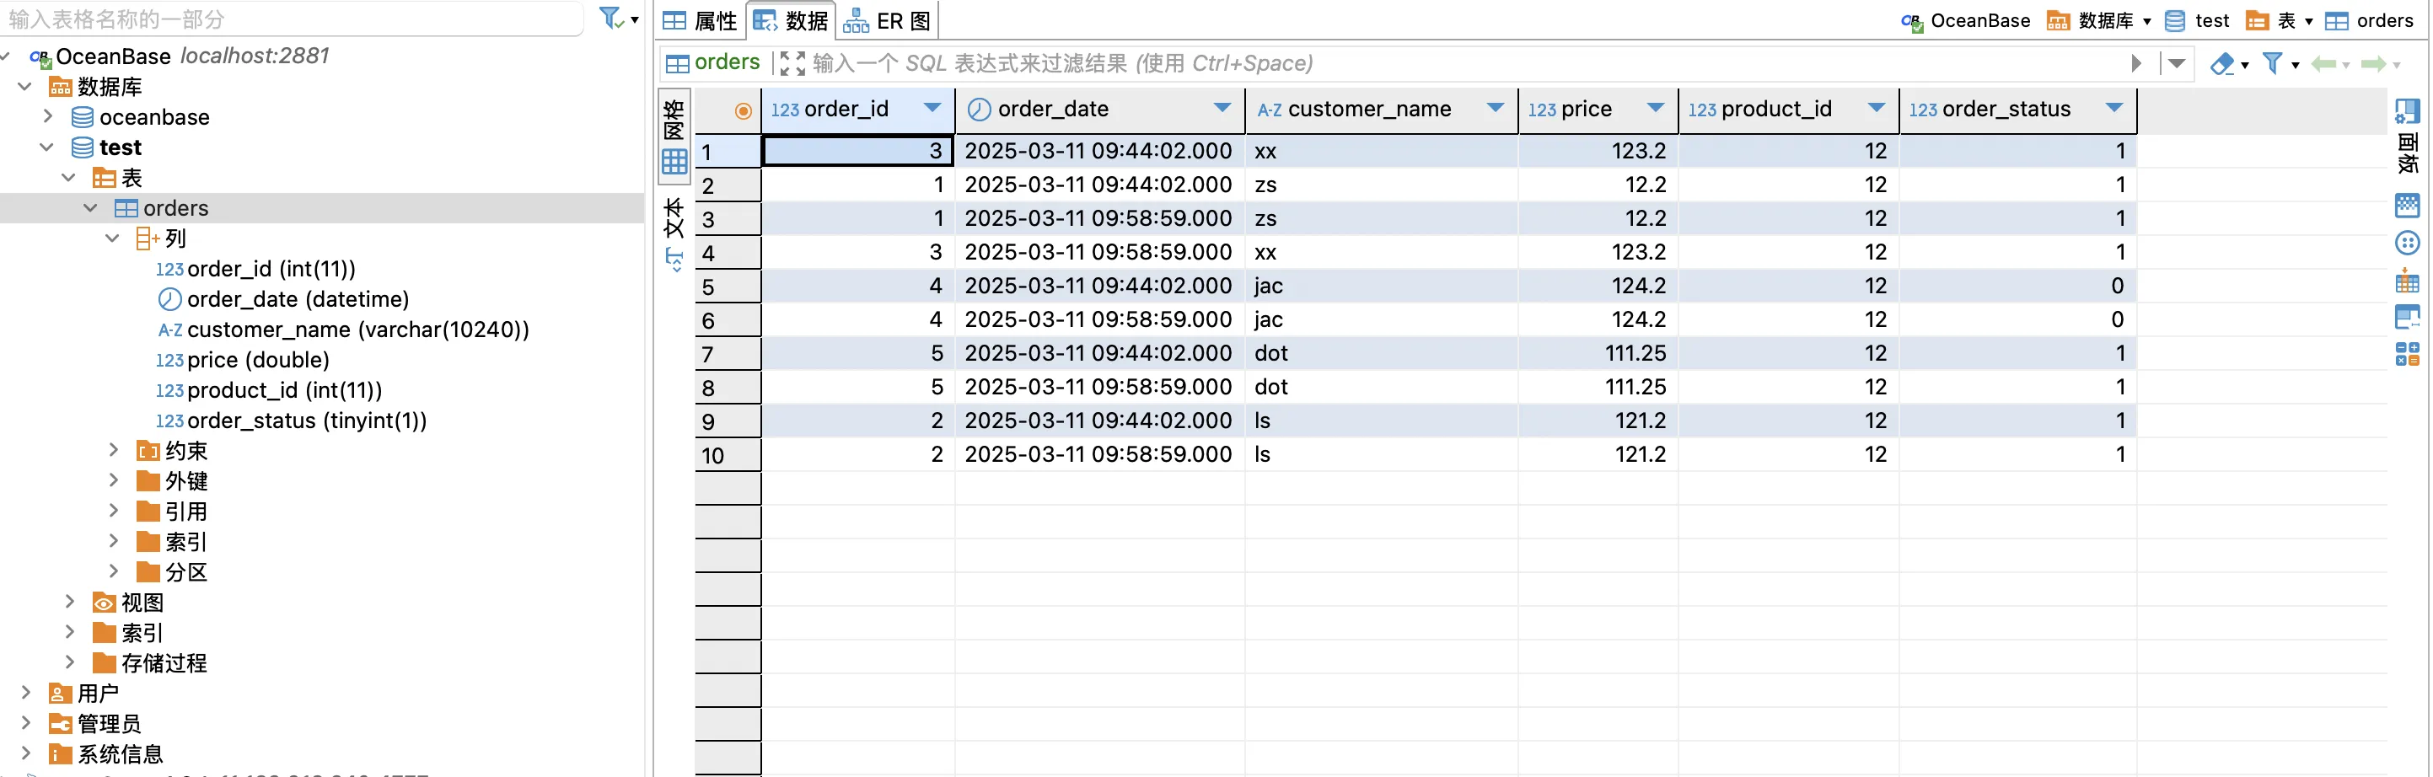
Task: Click orders breadcrumb link above the grid
Action: click(x=728, y=62)
